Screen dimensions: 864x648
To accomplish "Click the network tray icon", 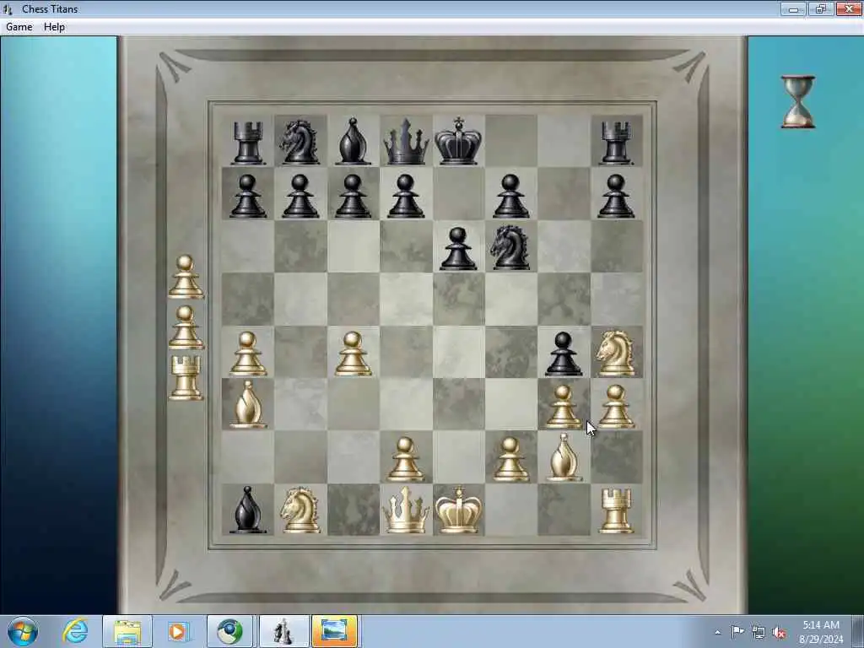I will (x=759, y=632).
